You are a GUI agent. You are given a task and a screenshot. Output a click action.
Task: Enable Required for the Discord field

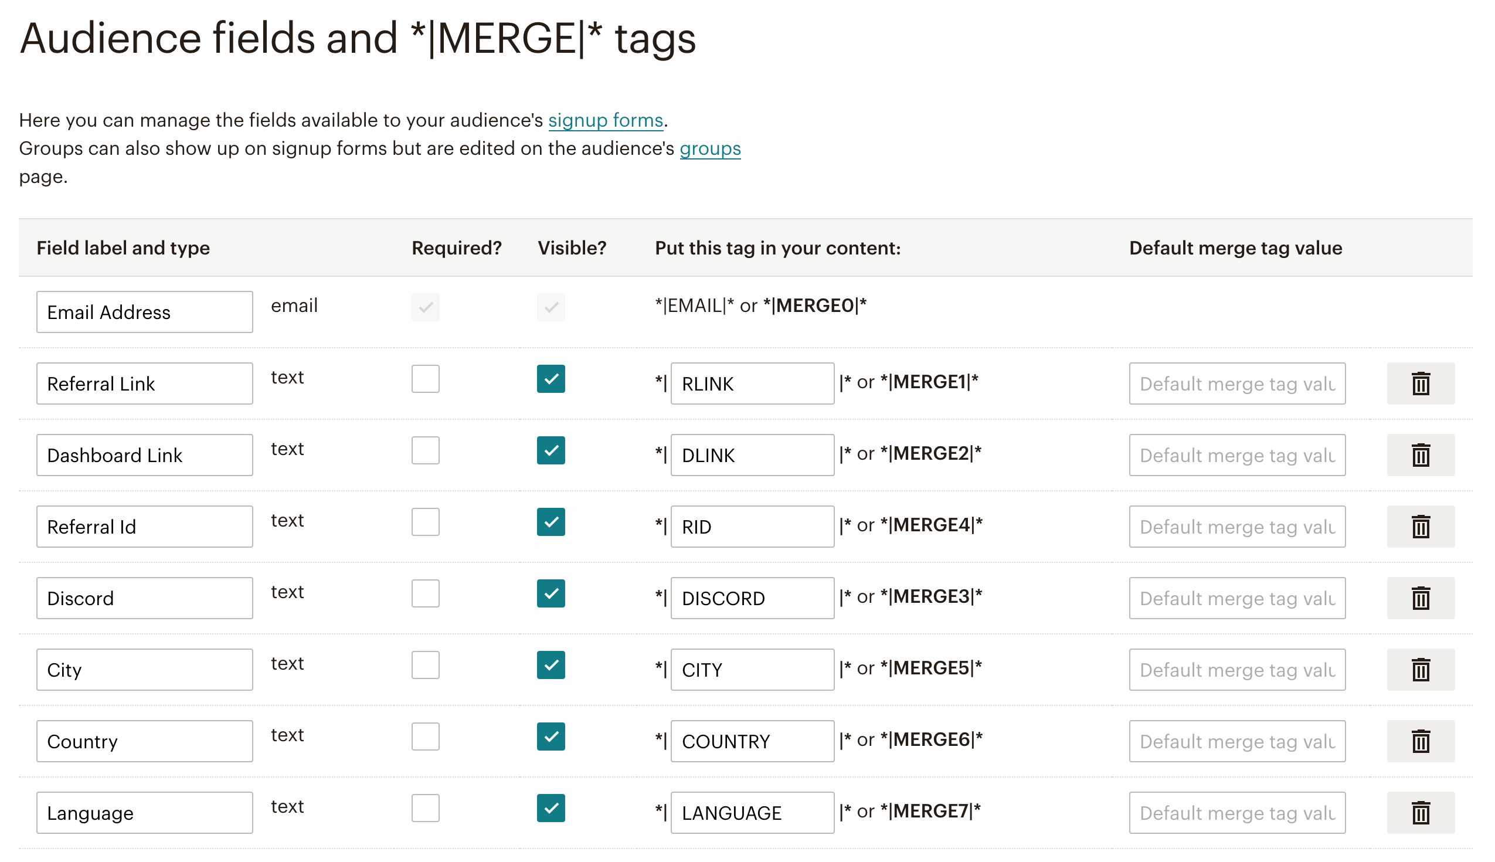[x=425, y=594]
